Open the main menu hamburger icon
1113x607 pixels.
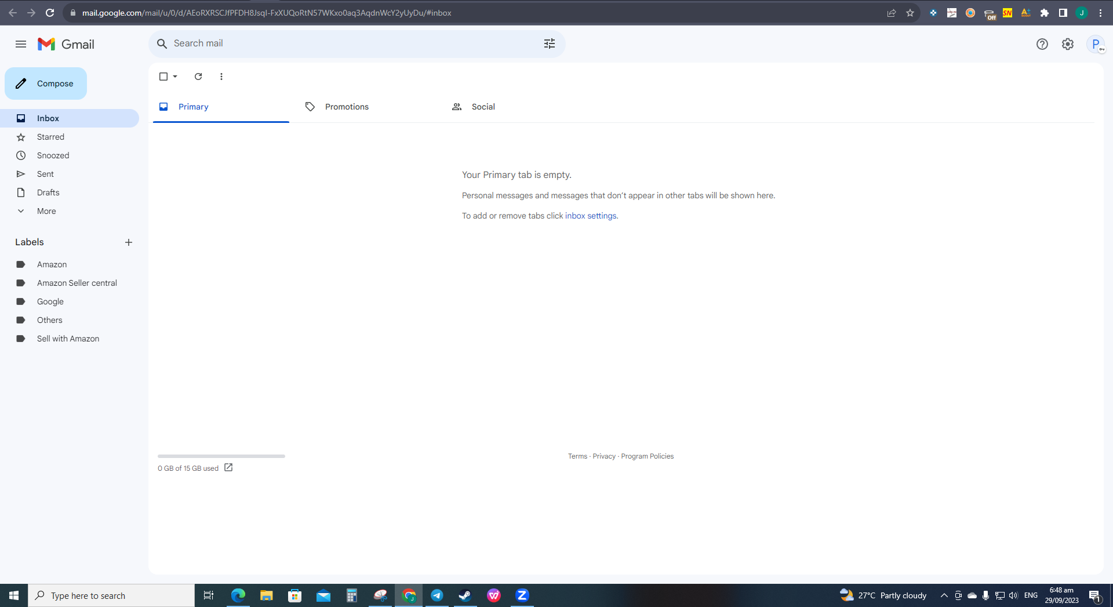tap(21, 44)
